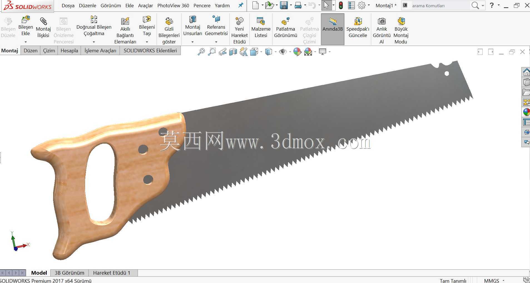Expand Montaj Unsurları dropdown arrow
The height and width of the screenshot is (283, 530).
(192, 42)
